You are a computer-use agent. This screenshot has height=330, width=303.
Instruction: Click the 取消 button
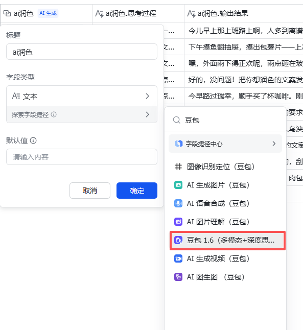pyautogui.click(x=90, y=191)
